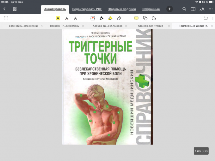
Task: Select the eraser tool
Action: pos(119,18)
